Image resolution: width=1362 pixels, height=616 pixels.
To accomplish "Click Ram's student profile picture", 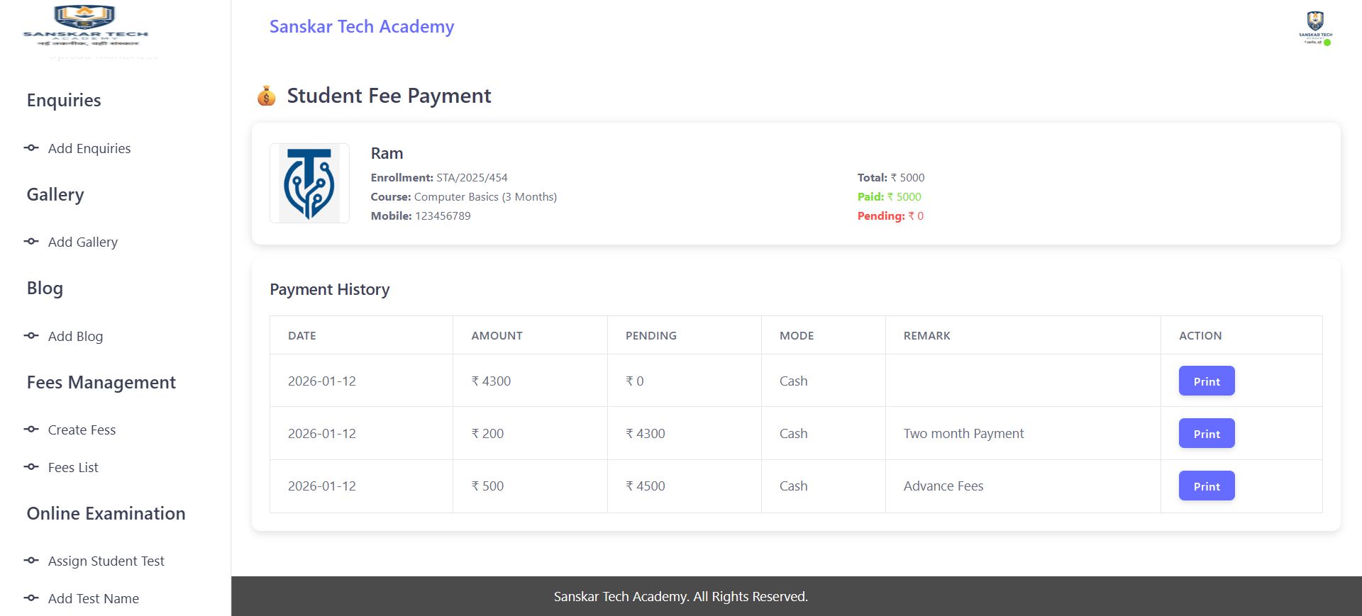I will click(x=309, y=184).
